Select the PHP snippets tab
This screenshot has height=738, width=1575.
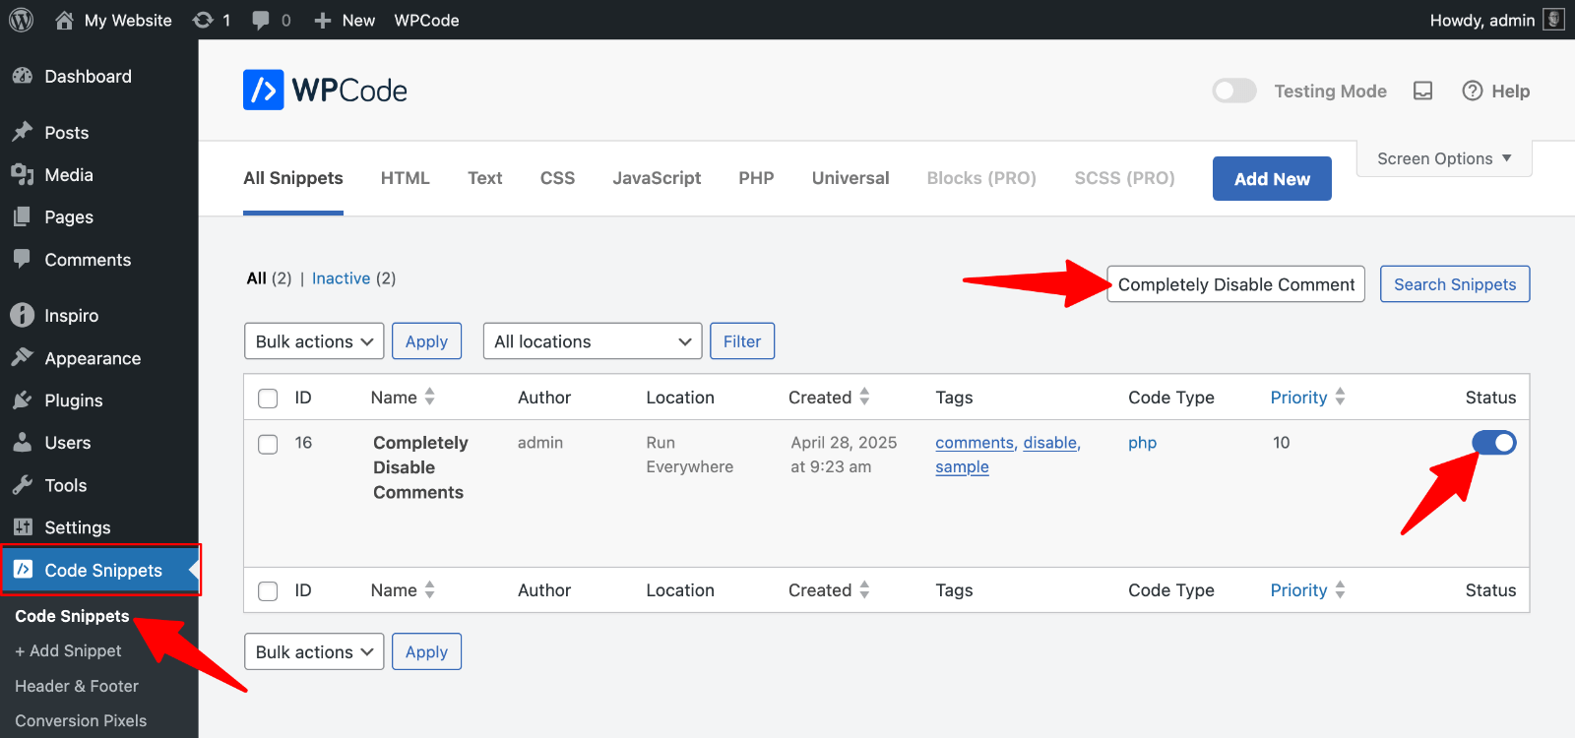pyautogui.click(x=756, y=178)
